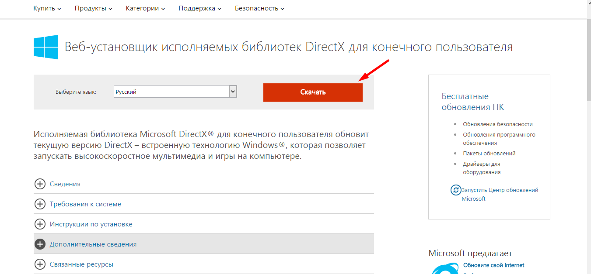Open the Поддержка menu
The image size is (591, 274).
click(200, 8)
